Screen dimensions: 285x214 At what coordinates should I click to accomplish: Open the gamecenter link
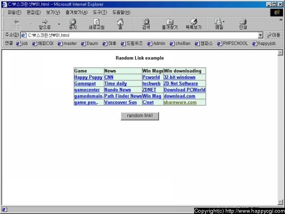[87, 90]
